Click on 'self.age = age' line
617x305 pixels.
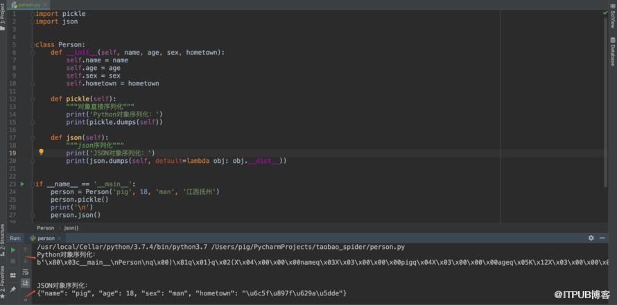tap(94, 68)
